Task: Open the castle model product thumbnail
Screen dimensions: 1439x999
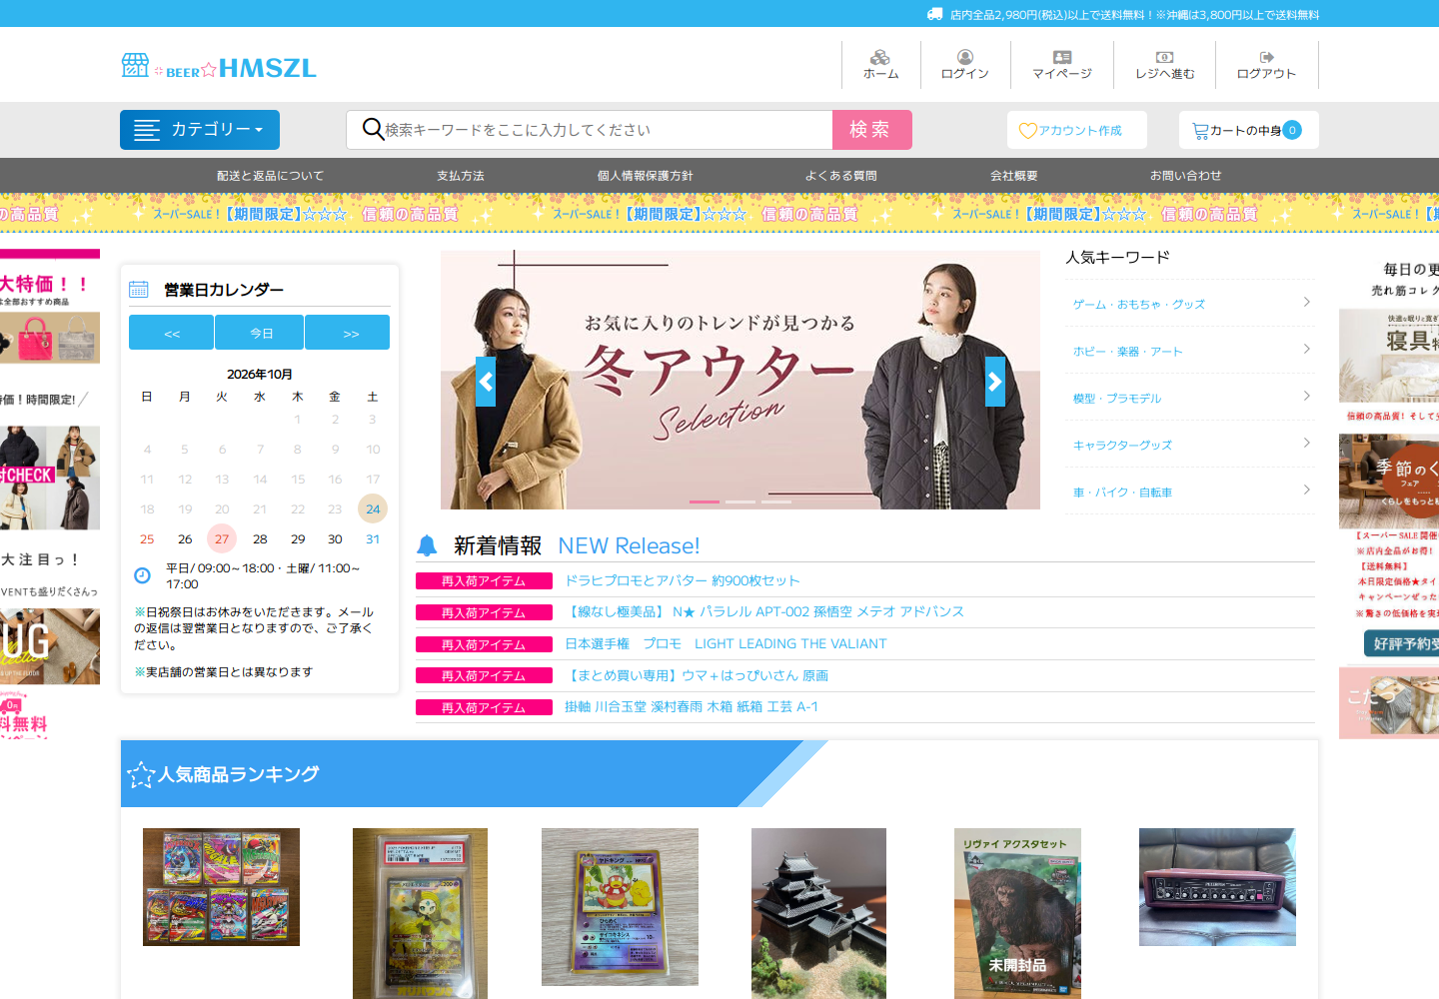Action: click(x=818, y=913)
